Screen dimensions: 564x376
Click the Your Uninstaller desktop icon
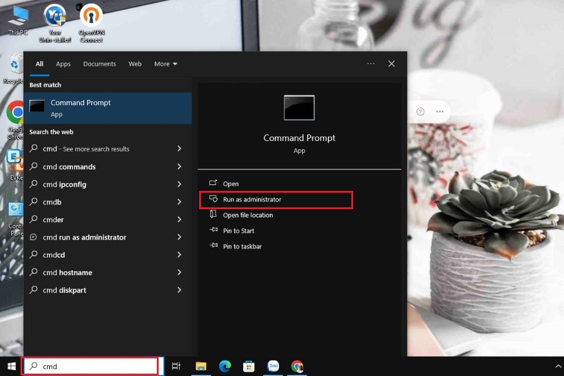(55, 23)
